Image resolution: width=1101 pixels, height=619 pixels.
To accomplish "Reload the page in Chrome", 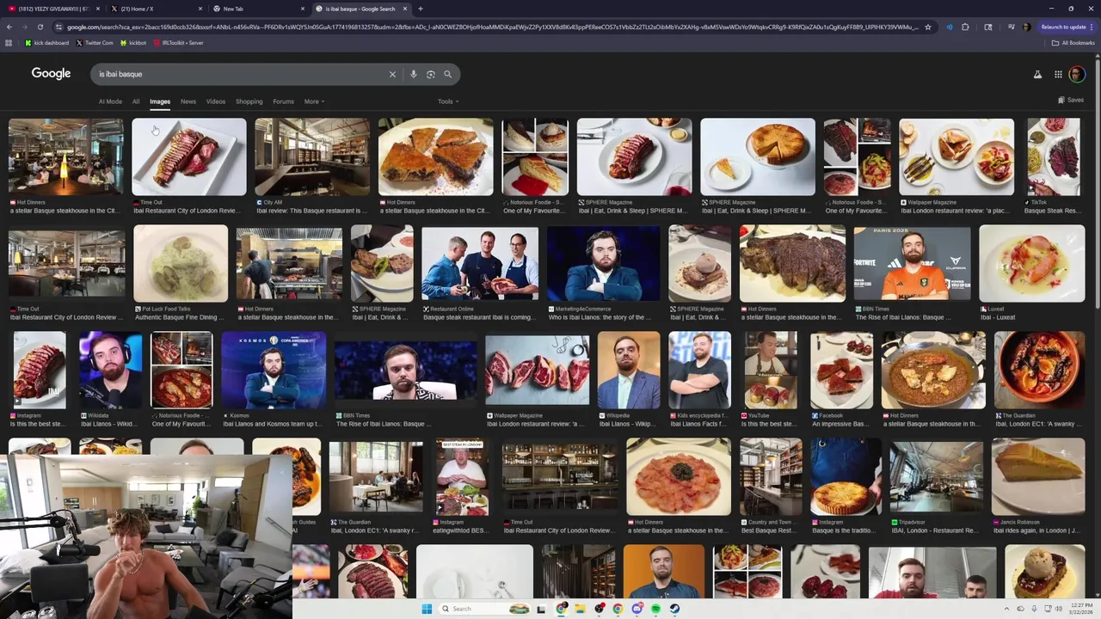I will [x=42, y=27].
